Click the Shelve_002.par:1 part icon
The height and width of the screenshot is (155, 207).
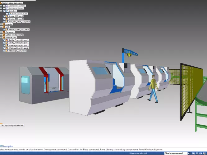click(x=7, y=16)
